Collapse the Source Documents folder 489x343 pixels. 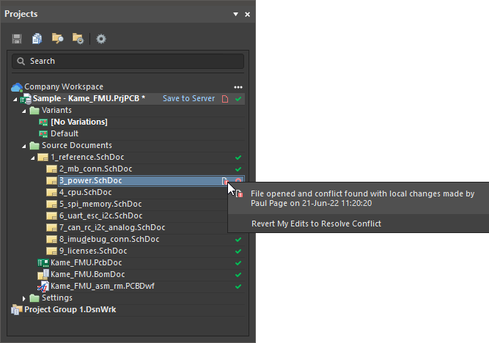pos(24,145)
